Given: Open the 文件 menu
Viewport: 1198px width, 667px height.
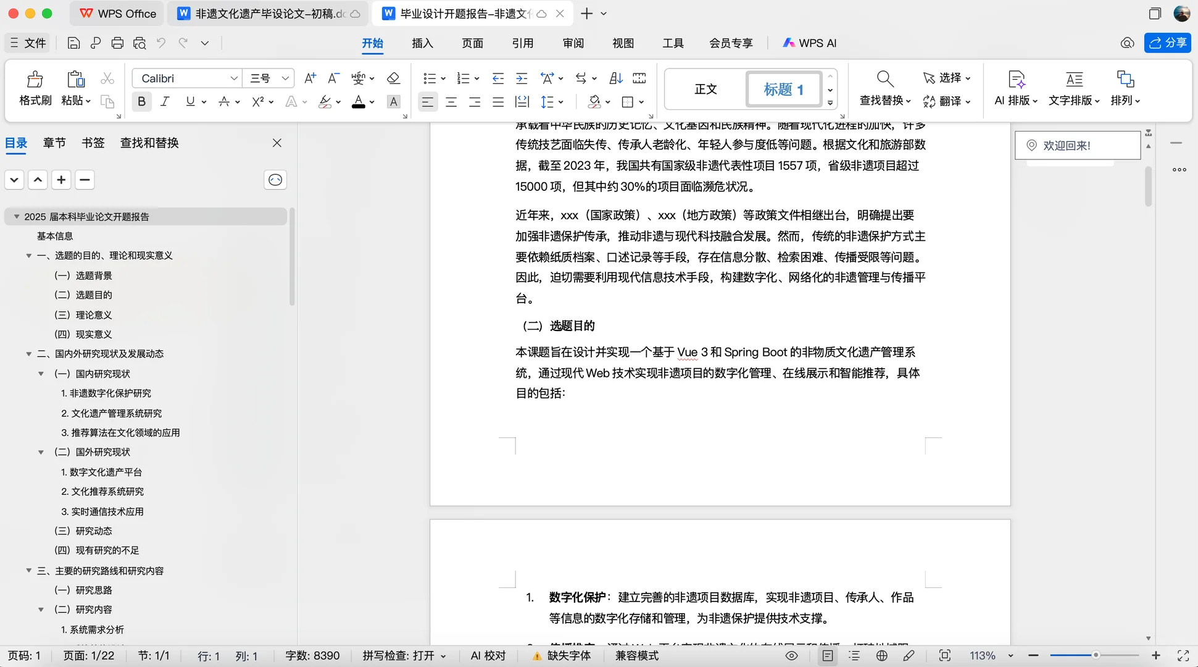Looking at the screenshot, I should (28, 43).
